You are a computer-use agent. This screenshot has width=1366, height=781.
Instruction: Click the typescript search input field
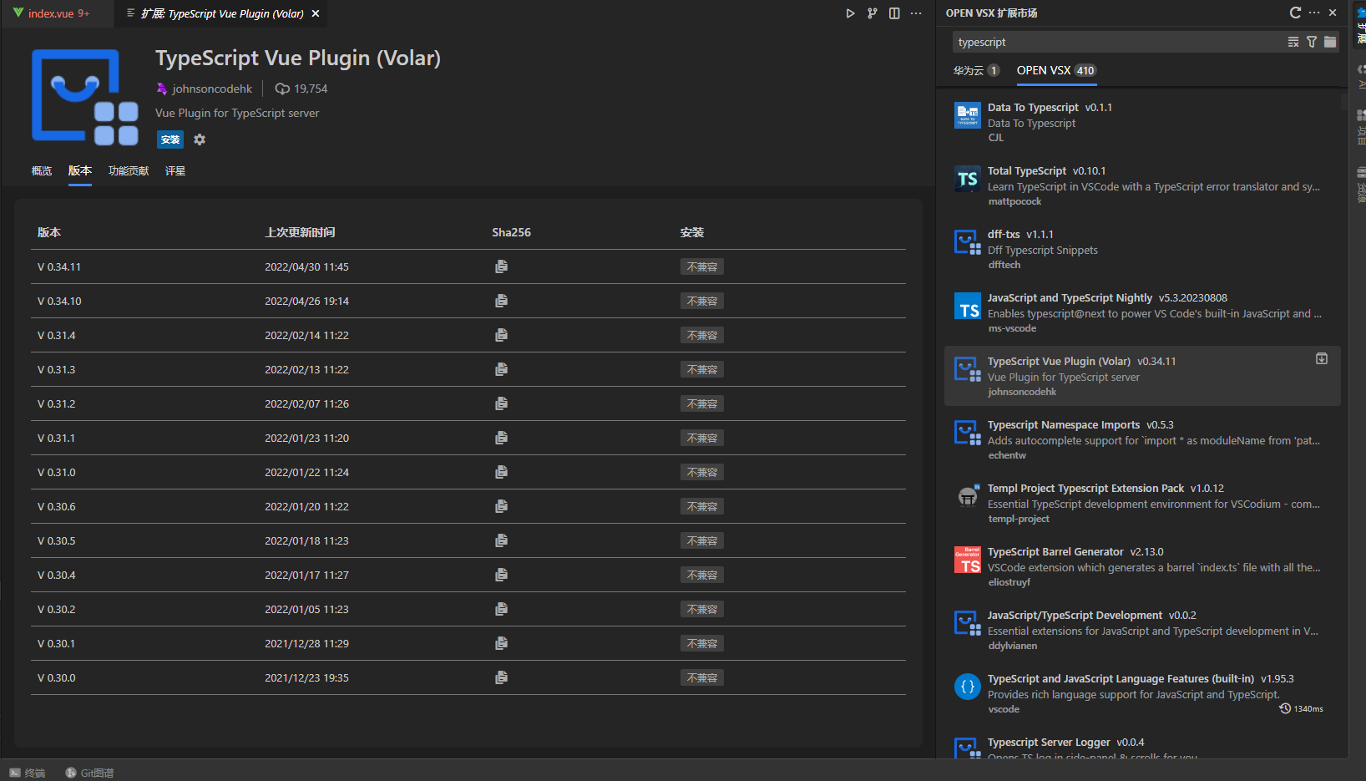1119,42
